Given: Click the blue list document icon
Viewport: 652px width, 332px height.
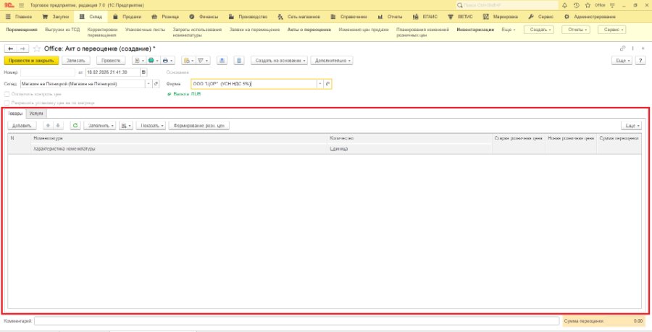Looking at the screenshot, I should (x=238, y=61).
